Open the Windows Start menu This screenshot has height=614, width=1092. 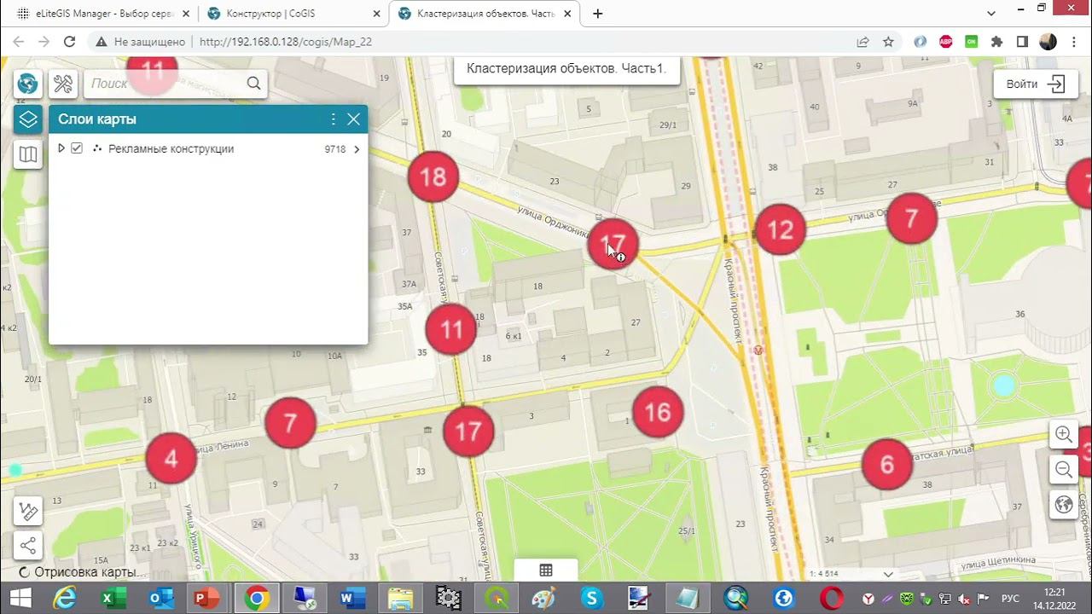point(20,598)
